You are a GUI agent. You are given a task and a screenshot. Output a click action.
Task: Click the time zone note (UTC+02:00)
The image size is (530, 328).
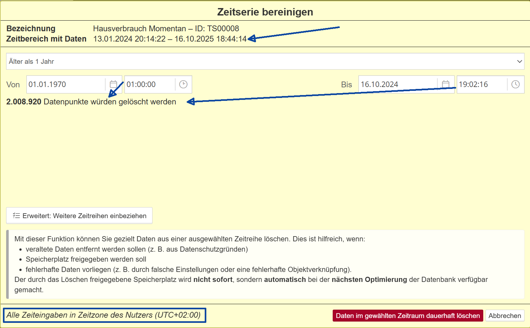click(x=104, y=315)
